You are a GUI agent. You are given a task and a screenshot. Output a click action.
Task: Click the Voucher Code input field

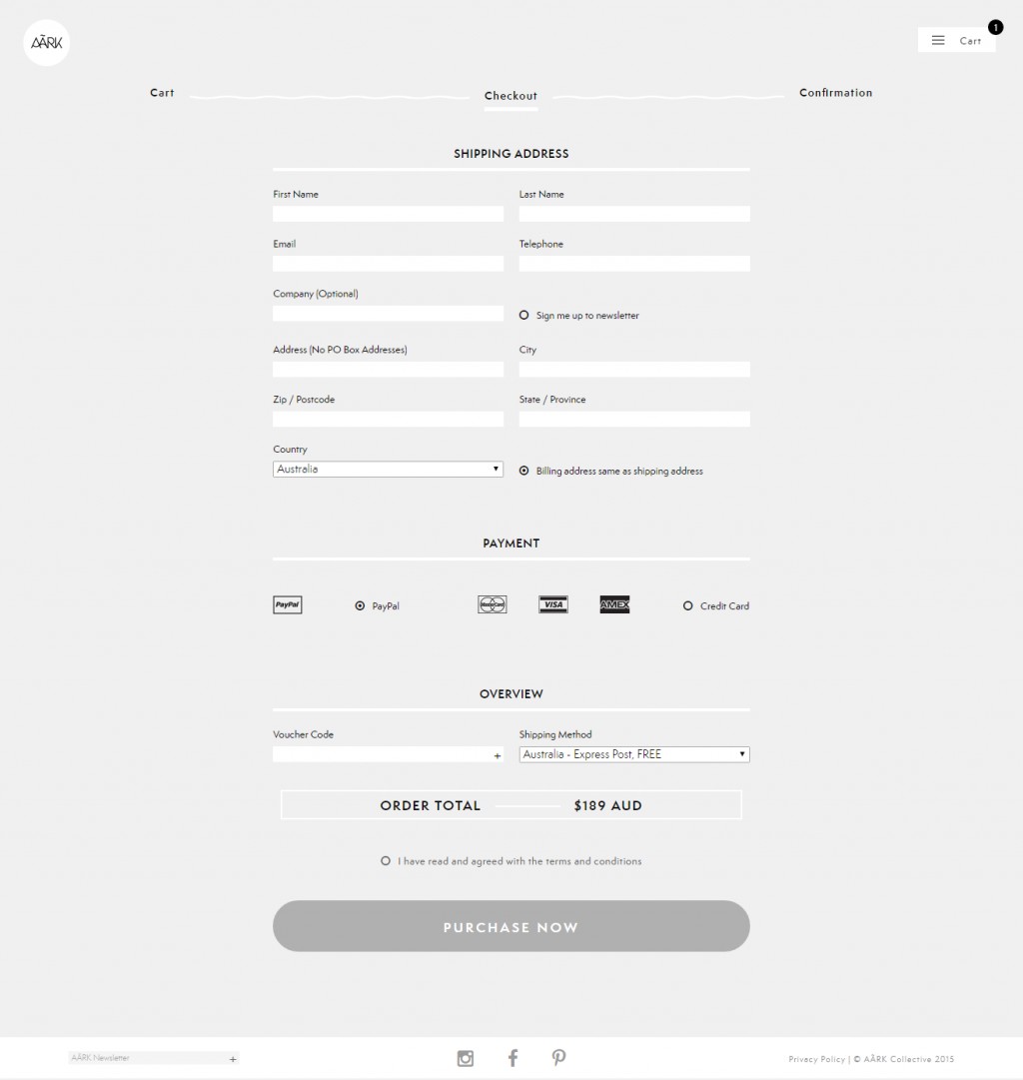click(x=380, y=754)
